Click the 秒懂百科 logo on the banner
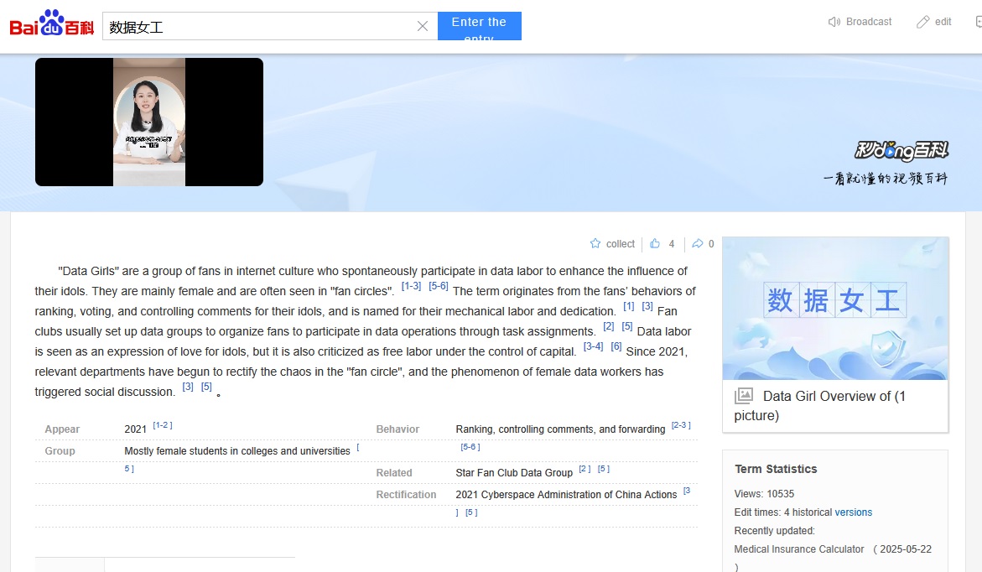This screenshot has width=982, height=572. coord(901,150)
